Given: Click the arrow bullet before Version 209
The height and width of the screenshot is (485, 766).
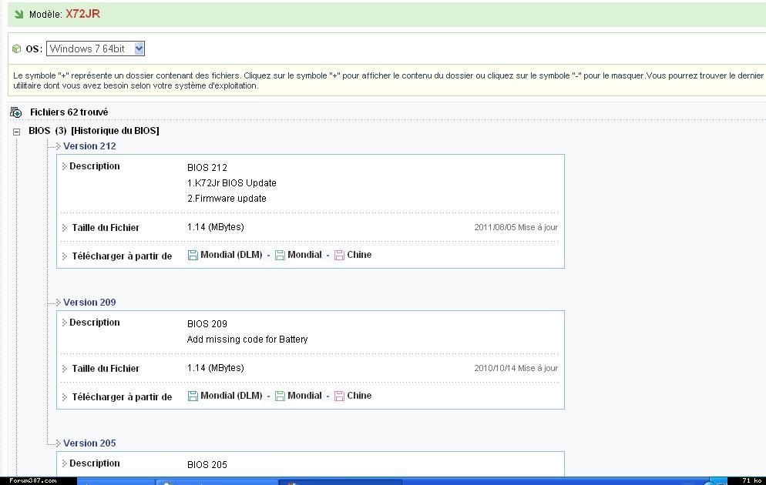Looking at the screenshot, I should pyautogui.click(x=58, y=302).
